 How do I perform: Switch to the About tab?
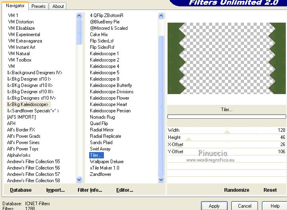[58, 6]
